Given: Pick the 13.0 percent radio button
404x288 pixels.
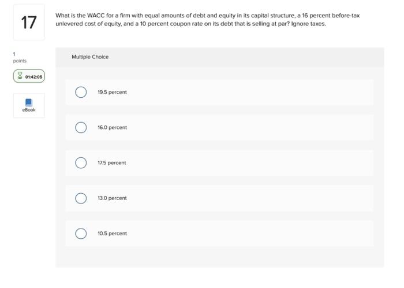Looking at the screenshot, I should point(81,198).
